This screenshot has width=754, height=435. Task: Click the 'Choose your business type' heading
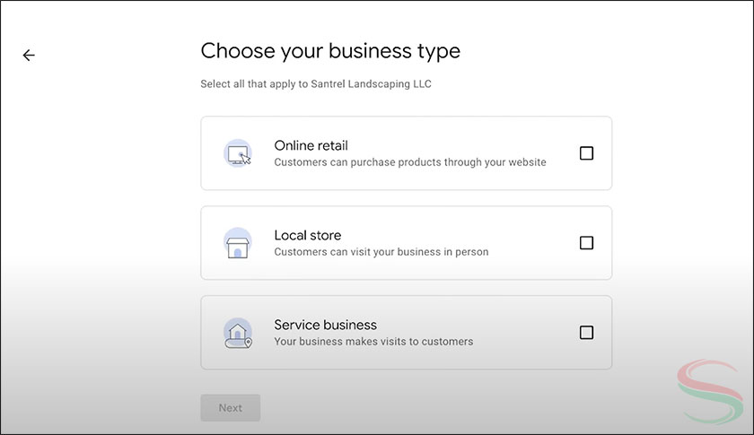pyautogui.click(x=329, y=51)
